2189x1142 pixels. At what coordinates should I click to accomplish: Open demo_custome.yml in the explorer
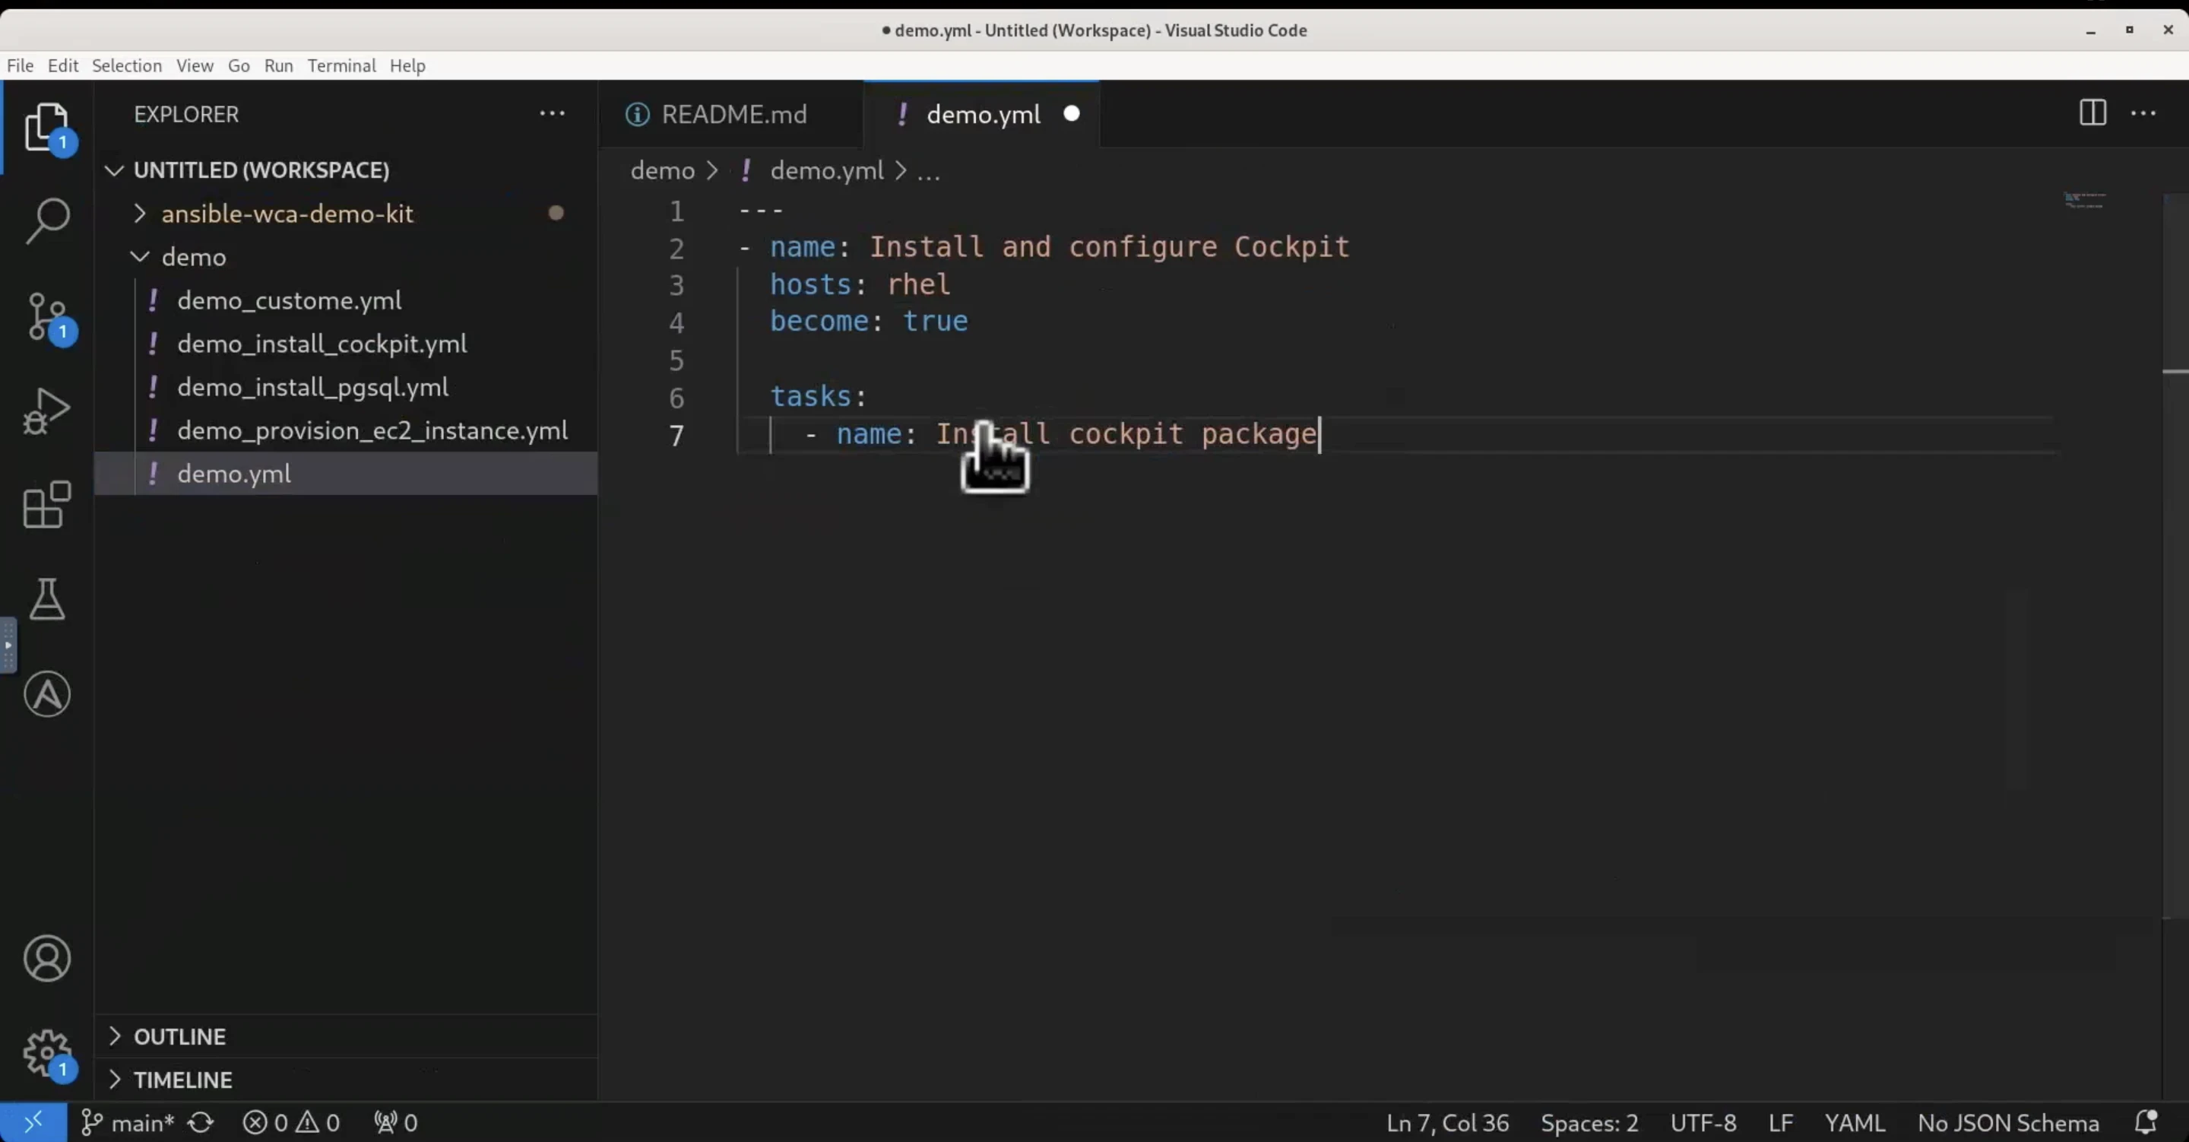[346, 300]
